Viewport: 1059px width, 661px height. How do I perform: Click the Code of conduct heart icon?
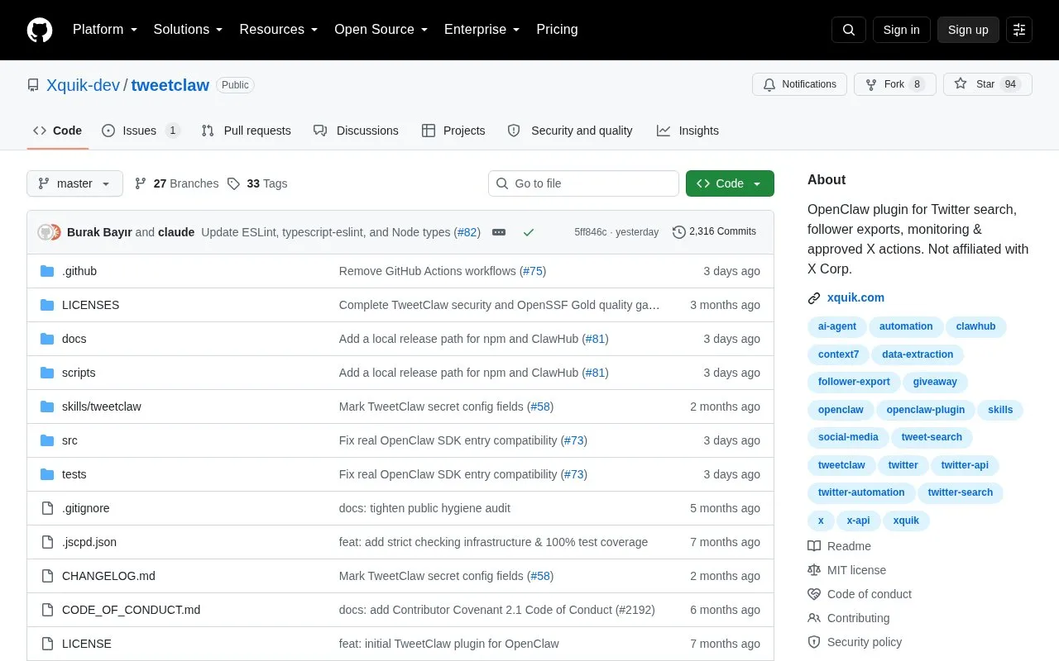coord(814,594)
